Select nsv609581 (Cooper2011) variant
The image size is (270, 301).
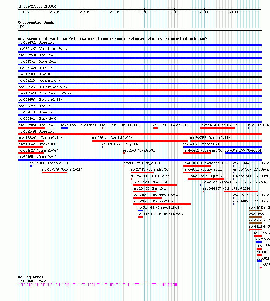pos(197,172)
